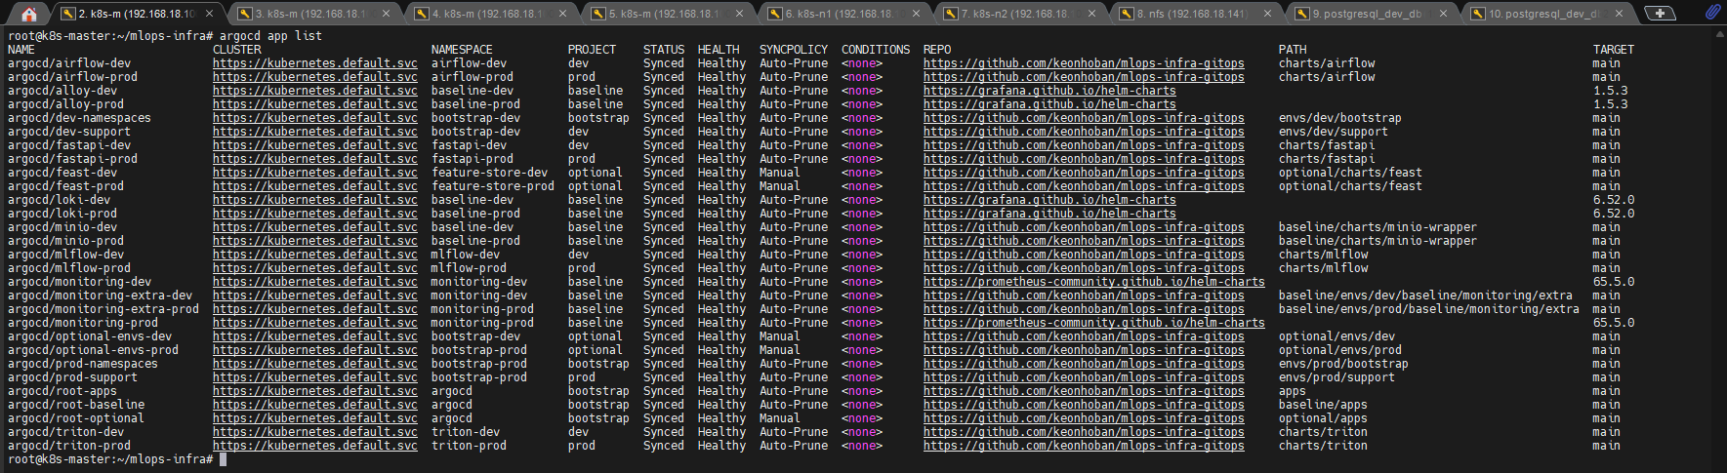
Task: Click 'Healthy' status in mlflow-dev row
Action: pyautogui.click(x=721, y=255)
